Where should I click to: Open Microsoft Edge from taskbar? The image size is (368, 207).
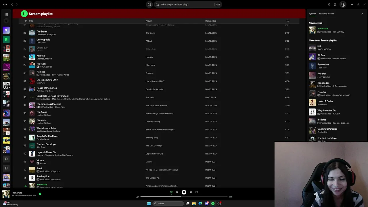(200, 204)
